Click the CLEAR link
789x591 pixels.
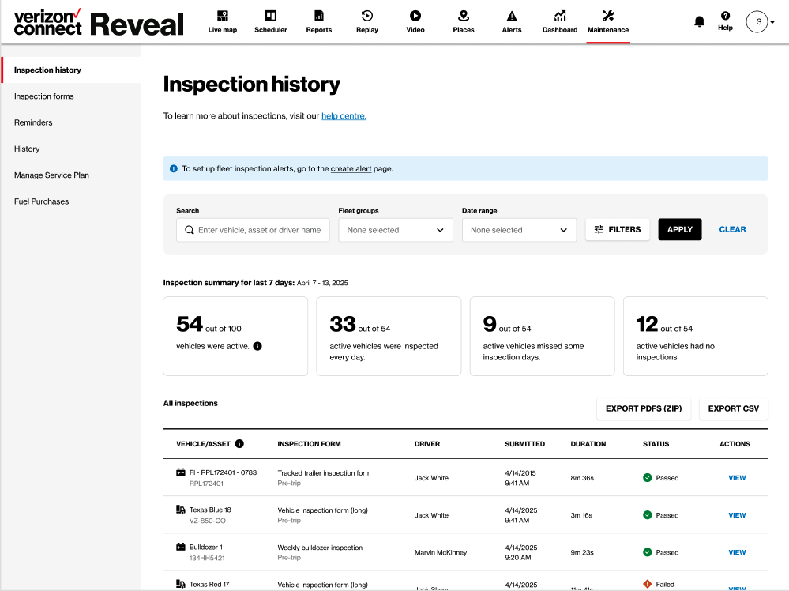[x=732, y=230]
